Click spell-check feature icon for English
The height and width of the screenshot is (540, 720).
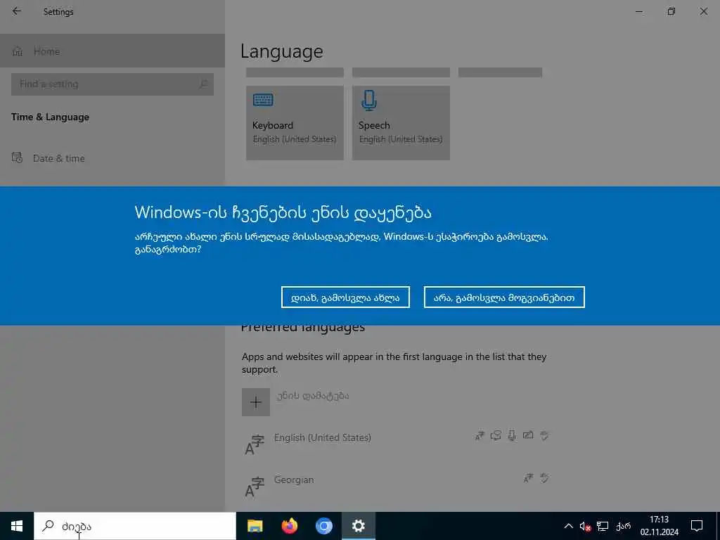544,435
